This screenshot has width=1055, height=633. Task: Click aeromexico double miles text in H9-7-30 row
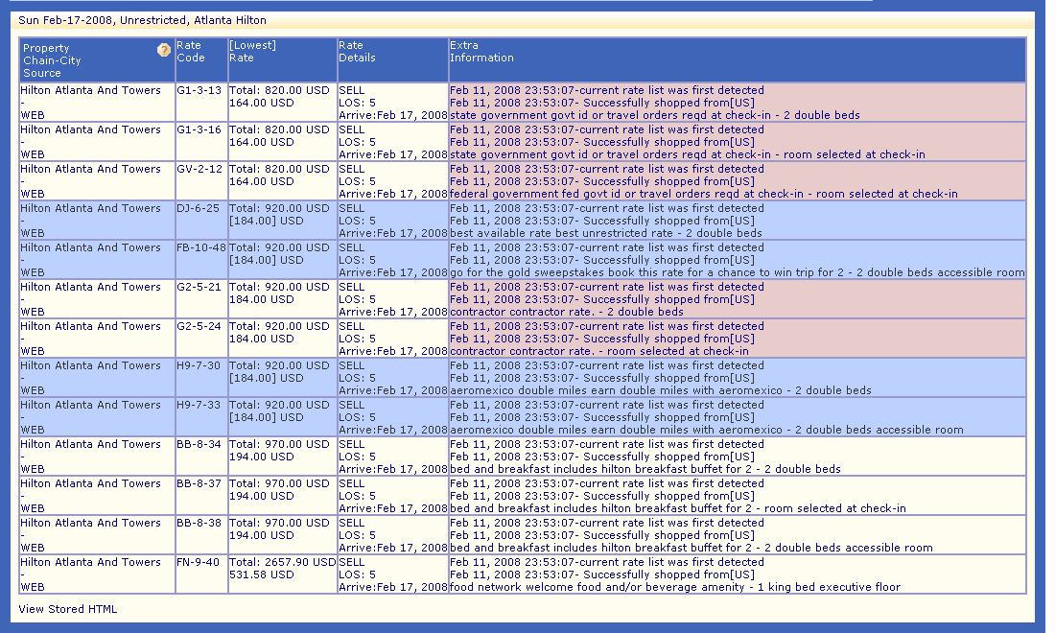coord(661,391)
